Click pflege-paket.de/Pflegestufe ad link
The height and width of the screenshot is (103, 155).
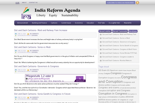pos(39,79)
